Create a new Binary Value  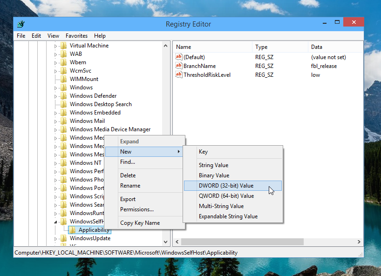coord(233,175)
